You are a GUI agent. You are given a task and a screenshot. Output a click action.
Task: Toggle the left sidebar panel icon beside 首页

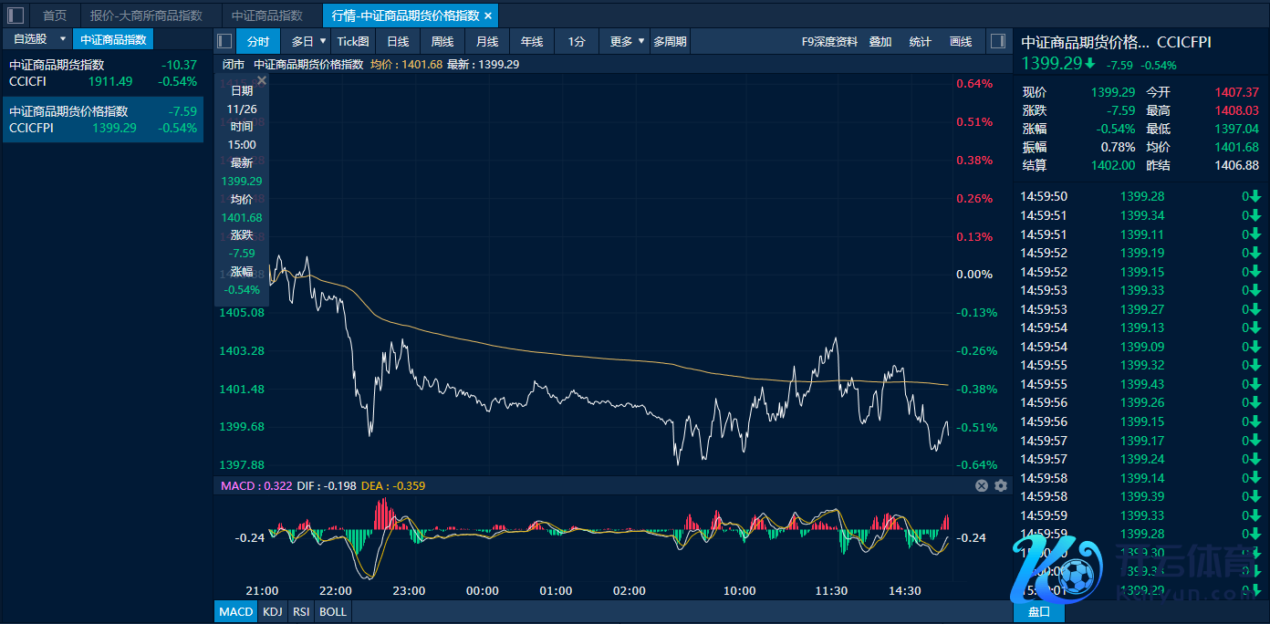[x=16, y=15]
